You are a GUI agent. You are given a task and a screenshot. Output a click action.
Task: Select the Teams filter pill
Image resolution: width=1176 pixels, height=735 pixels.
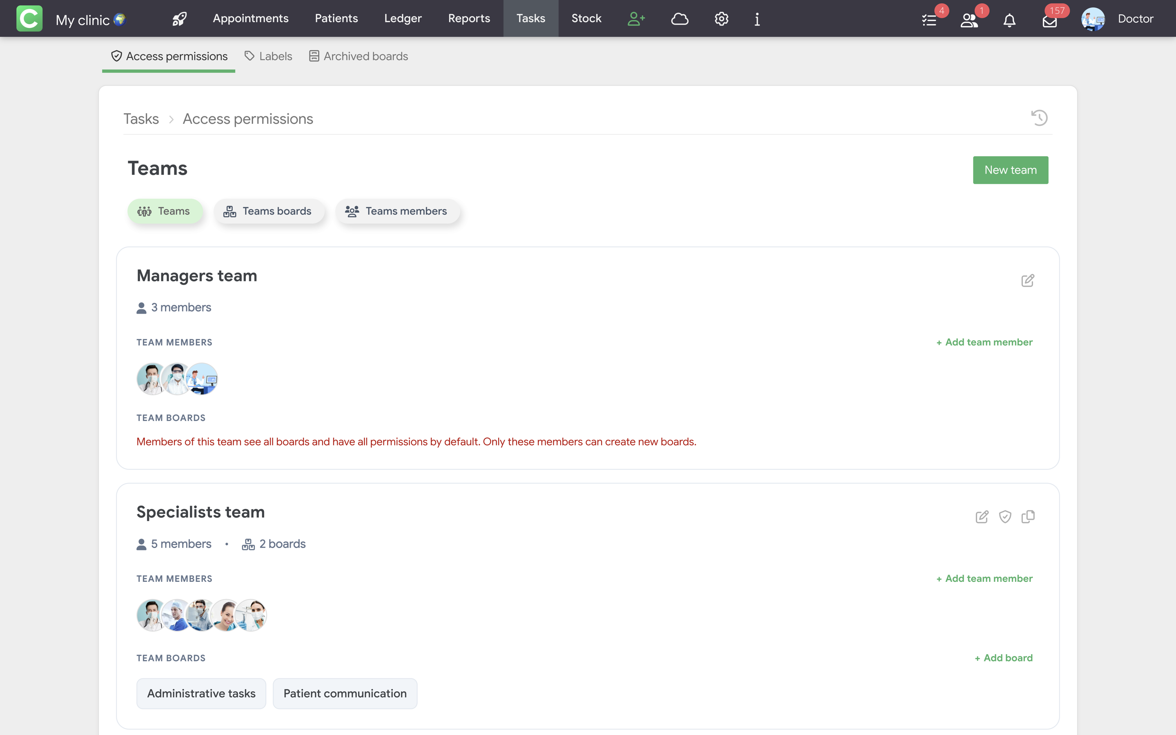(164, 211)
